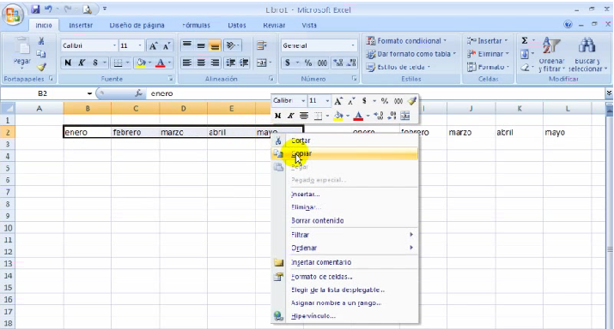614x329 pixels.
Task: Open Excel Help question mark icon
Action: click(568, 24)
